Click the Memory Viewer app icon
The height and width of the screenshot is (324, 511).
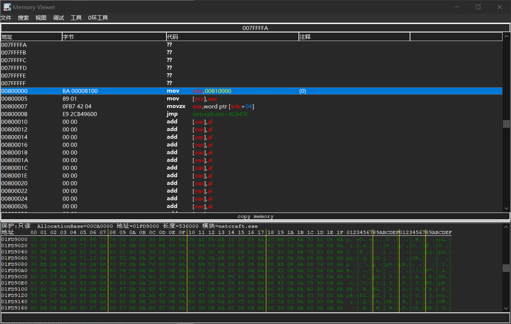coord(7,7)
